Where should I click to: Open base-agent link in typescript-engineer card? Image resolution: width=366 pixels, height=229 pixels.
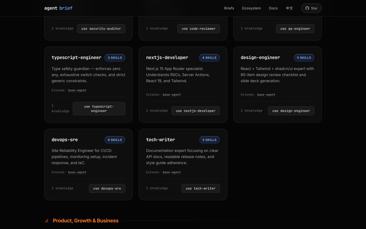[x=77, y=90]
